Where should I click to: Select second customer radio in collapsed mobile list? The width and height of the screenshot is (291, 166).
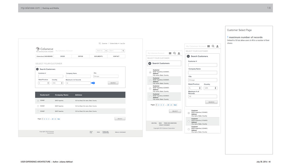pos(150,81)
